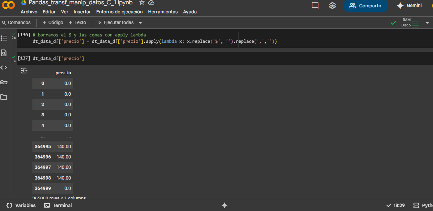This screenshot has height=211, width=433.
Task: Click the 18:29 execution status
Action: click(395, 205)
